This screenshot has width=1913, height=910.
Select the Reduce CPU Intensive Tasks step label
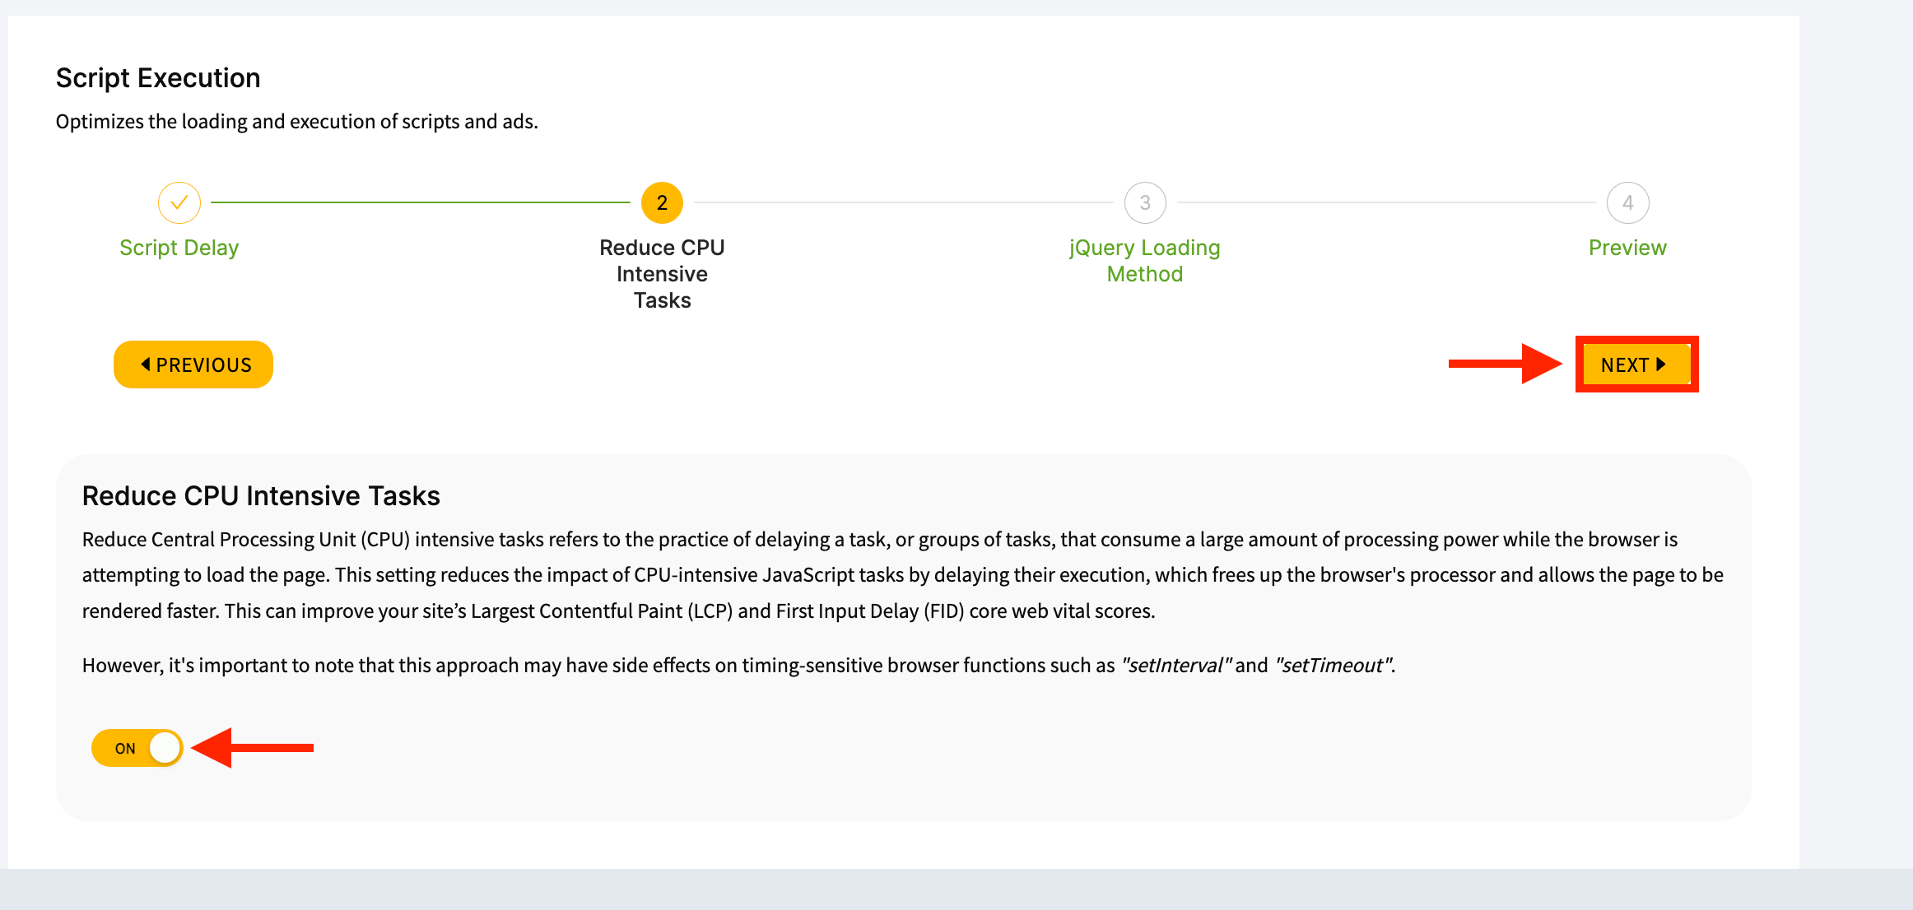[x=662, y=274]
